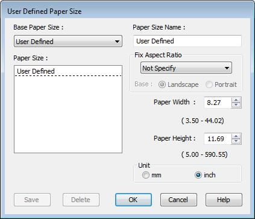Choose inch as the unit
This screenshot has width=255, height=219.
pyautogui.click(x=198, y=175)
